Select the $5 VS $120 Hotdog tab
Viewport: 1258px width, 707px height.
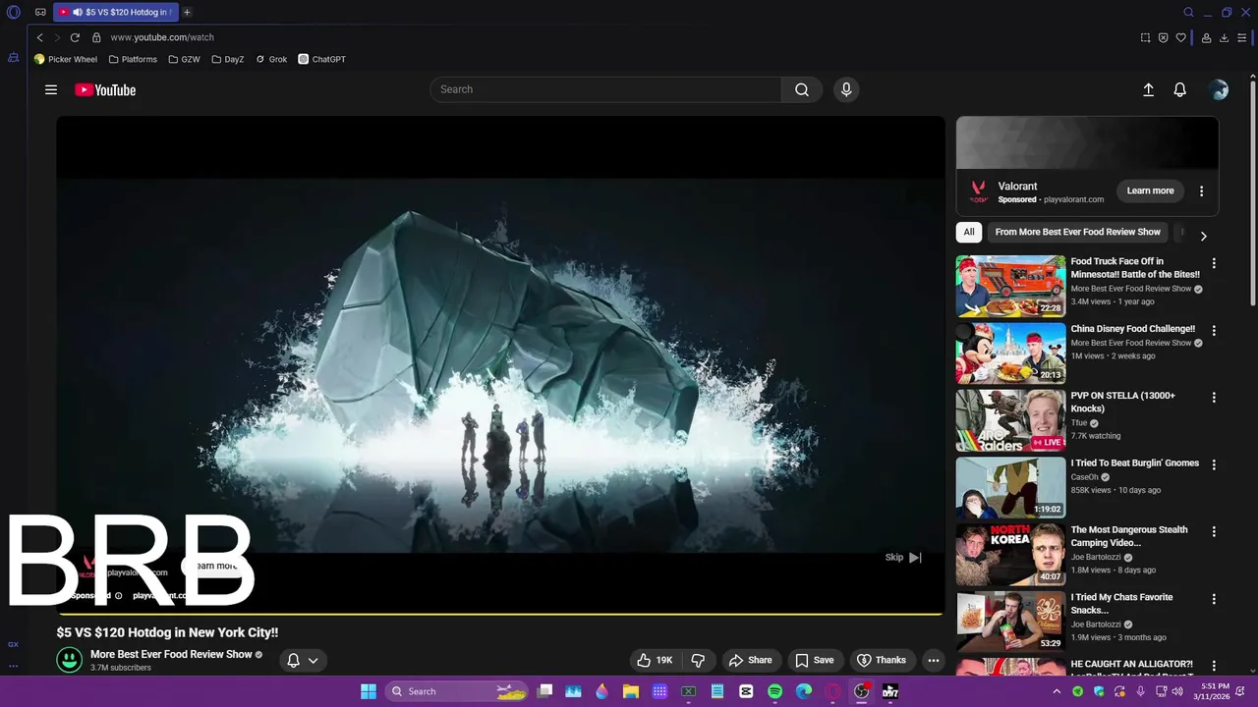(x=116, y=12)
